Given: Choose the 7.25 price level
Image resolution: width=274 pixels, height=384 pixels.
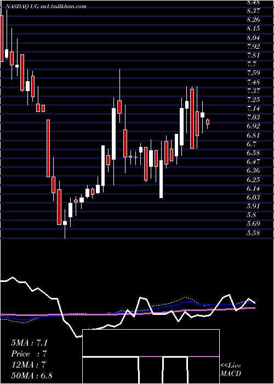Looking at the screenshot, I should coord(254,100).
